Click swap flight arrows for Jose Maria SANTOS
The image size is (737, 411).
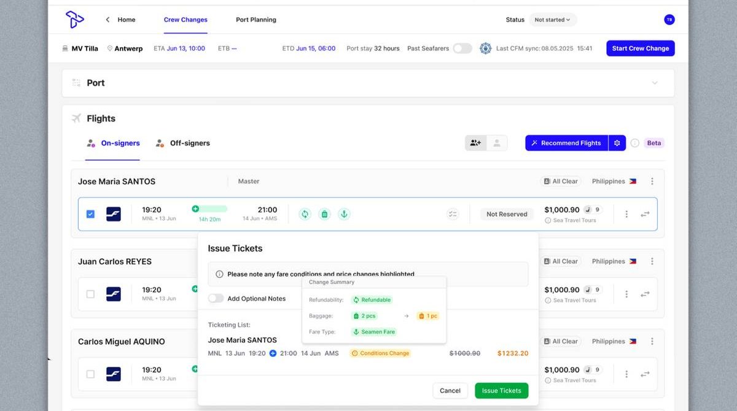pyautogui.click(x=645, y=214)
